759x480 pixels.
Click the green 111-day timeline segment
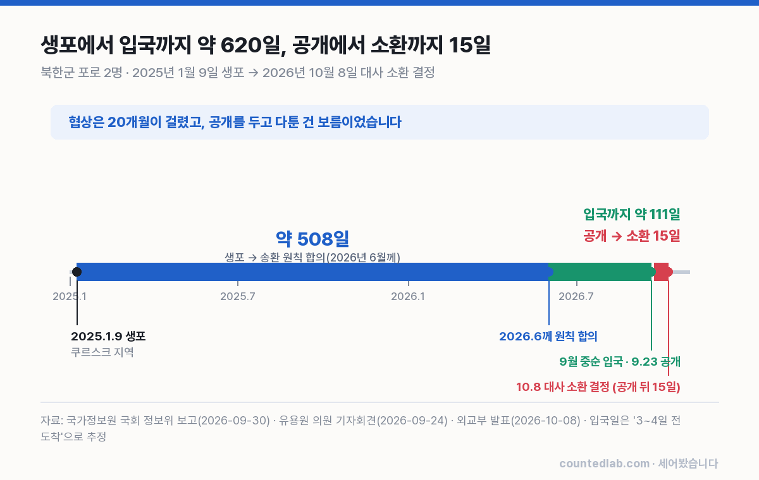pyautogui.click(x=600, y=272)
